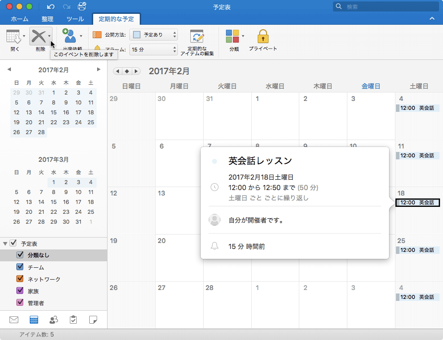Open dropdown arrow next to attendee invite
This screenshot has width=443, height=340.
(x=81, y=36)
